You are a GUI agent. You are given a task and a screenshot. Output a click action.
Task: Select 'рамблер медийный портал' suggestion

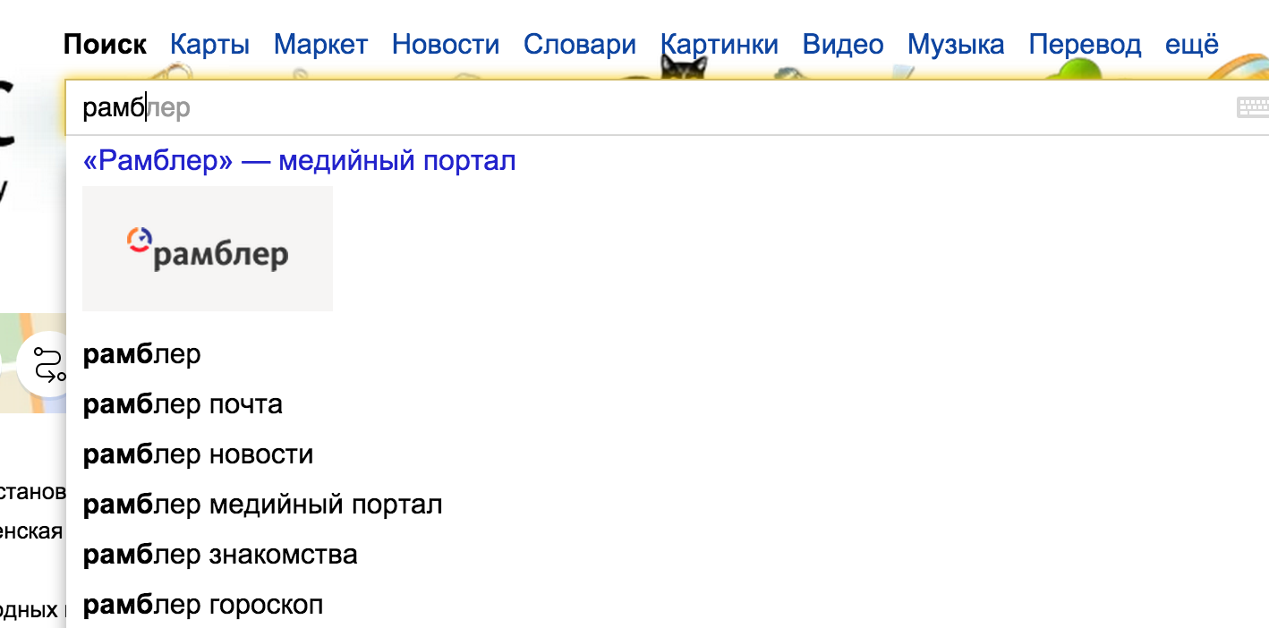click(x=262, y=505)
